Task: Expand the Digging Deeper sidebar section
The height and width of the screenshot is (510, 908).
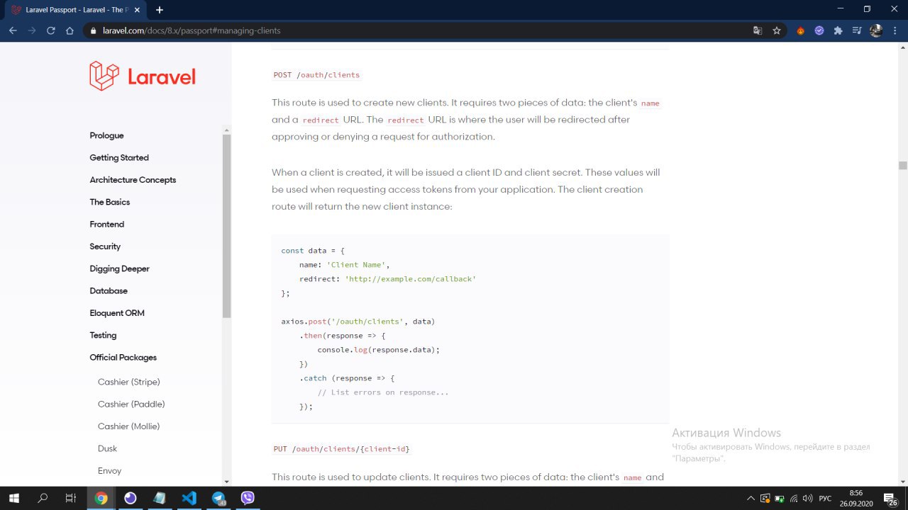Action: tap(119, 268)
